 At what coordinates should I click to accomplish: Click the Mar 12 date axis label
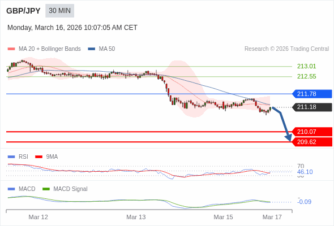coord(38,217)
